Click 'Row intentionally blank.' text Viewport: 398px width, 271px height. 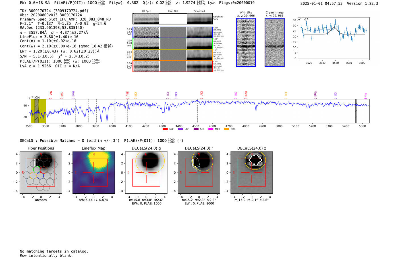click(46, 256)
